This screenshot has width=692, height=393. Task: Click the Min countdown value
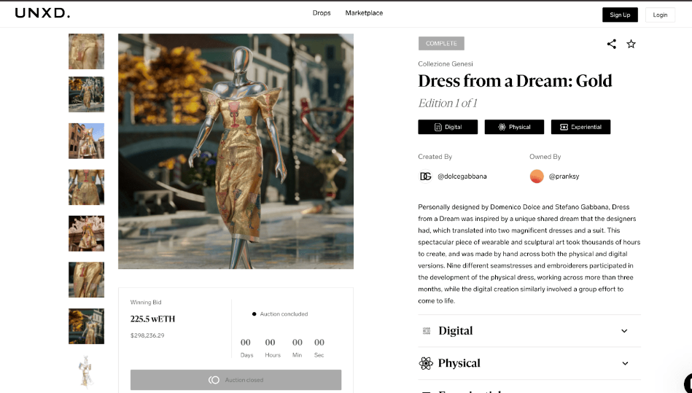point(298,342)
